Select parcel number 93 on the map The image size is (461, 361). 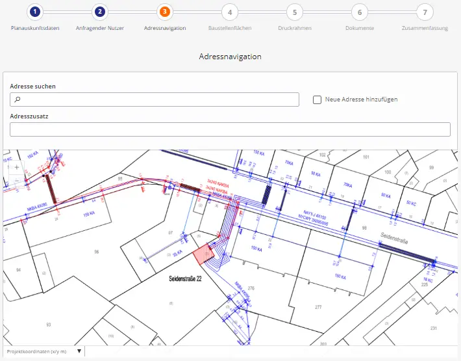click(x=49, y=325)
